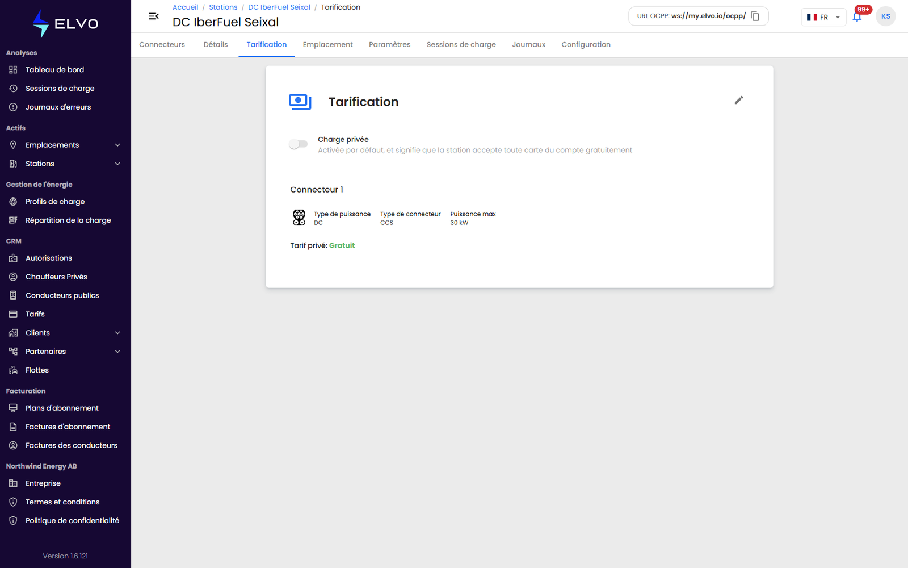The image size is (908, 568).
Task: Click the CCS connector icon for Connecteur 1
Action: coord(299,218)
